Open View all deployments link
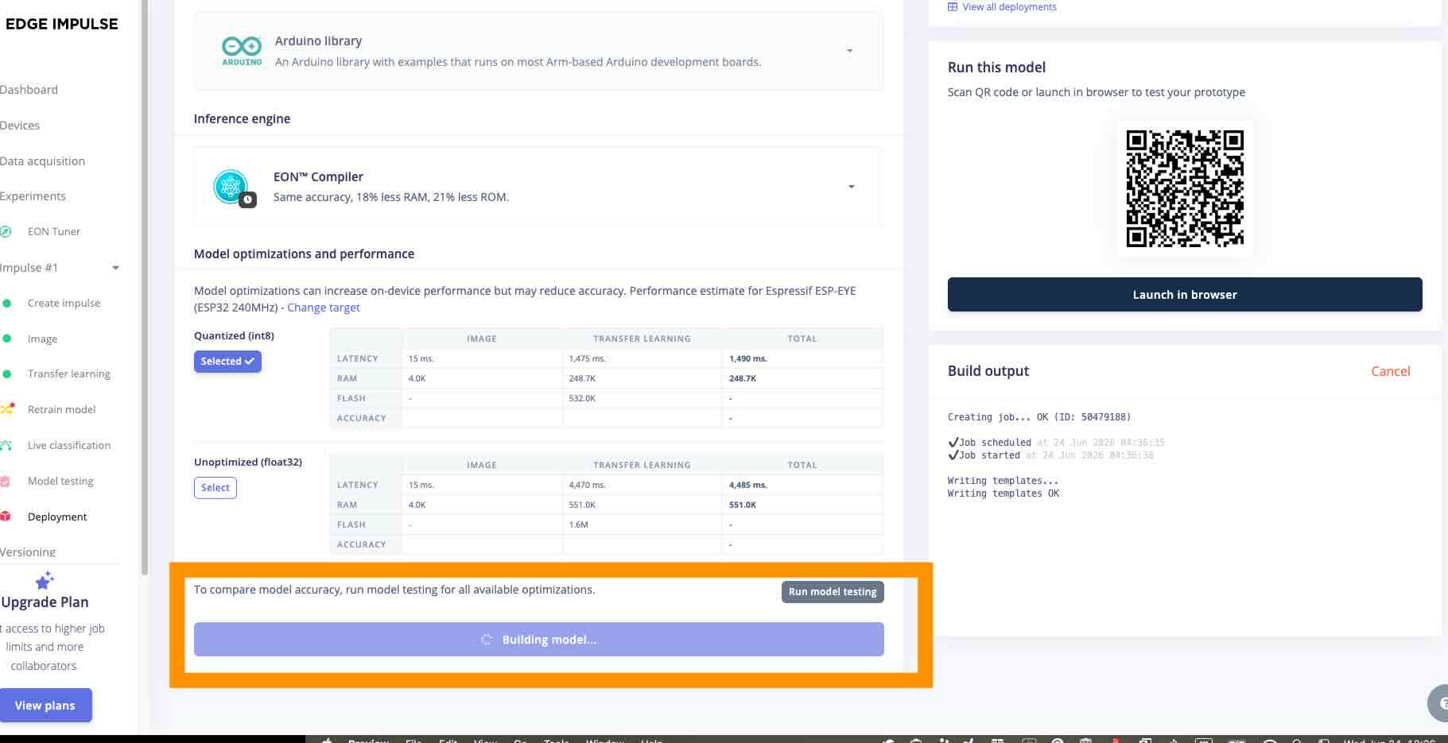The width and height of the screenshot is (1448, 743). 1009,7
